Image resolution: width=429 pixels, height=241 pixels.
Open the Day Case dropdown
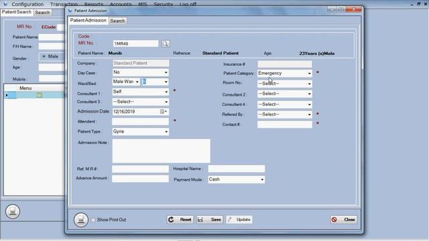166,72
